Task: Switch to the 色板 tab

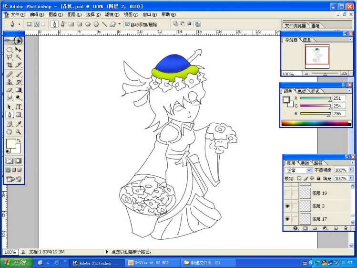Action: click(302, 91)
